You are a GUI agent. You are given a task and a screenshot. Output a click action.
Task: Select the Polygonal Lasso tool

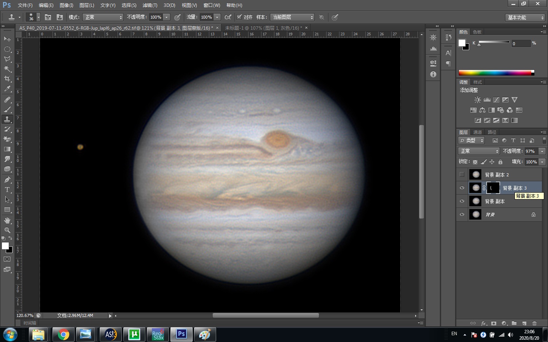tap(7, 59)
